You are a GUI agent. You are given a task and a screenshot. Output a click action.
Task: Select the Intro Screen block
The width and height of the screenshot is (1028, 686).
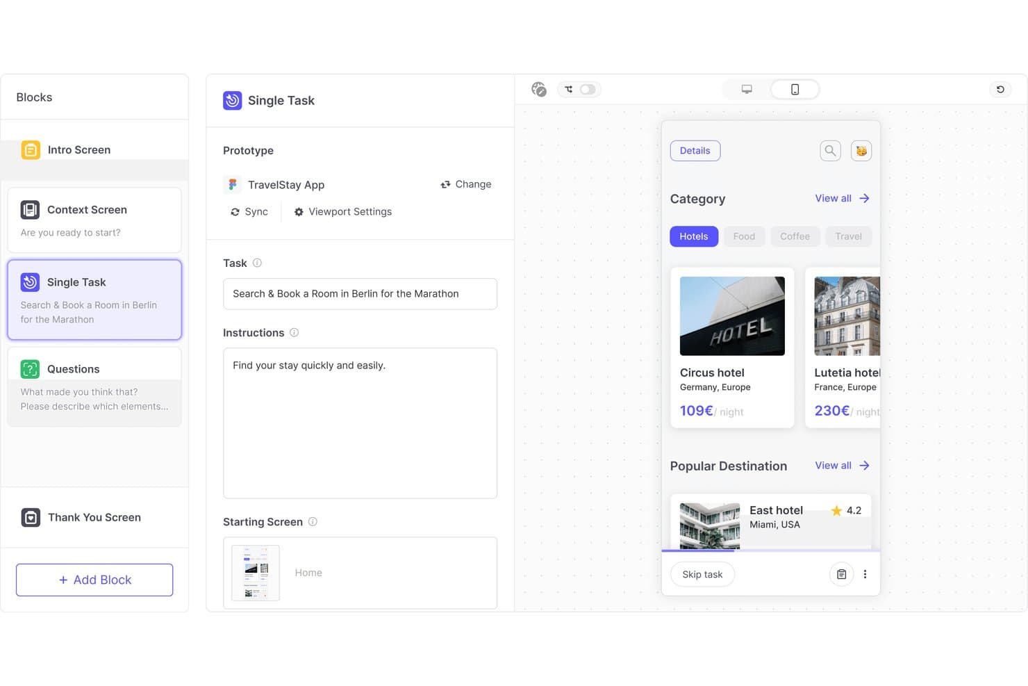94,150
